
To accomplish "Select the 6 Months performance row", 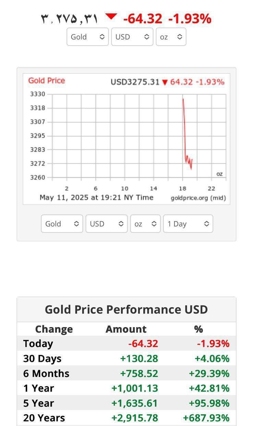I will [x=126, y=373].
